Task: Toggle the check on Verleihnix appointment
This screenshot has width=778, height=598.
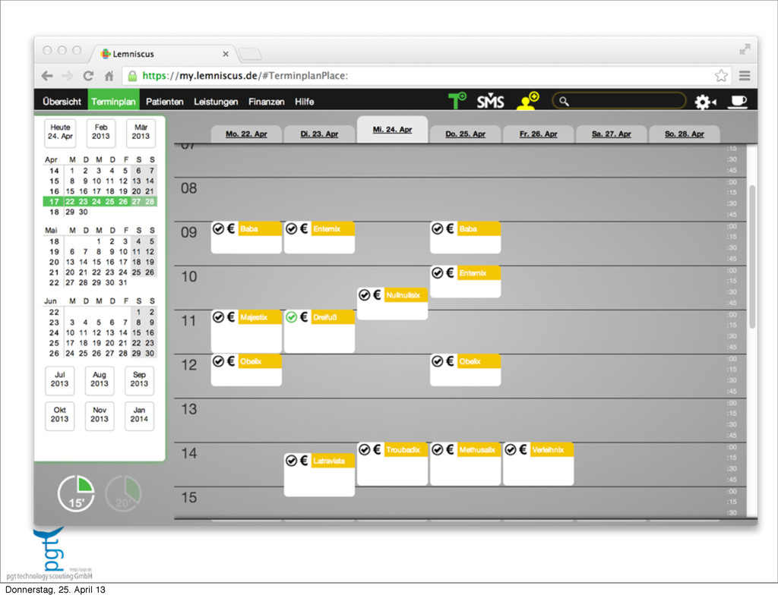Action: tap(510, 450)
